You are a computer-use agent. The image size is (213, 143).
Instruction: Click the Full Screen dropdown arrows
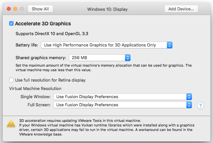click(x=189, y=105)
